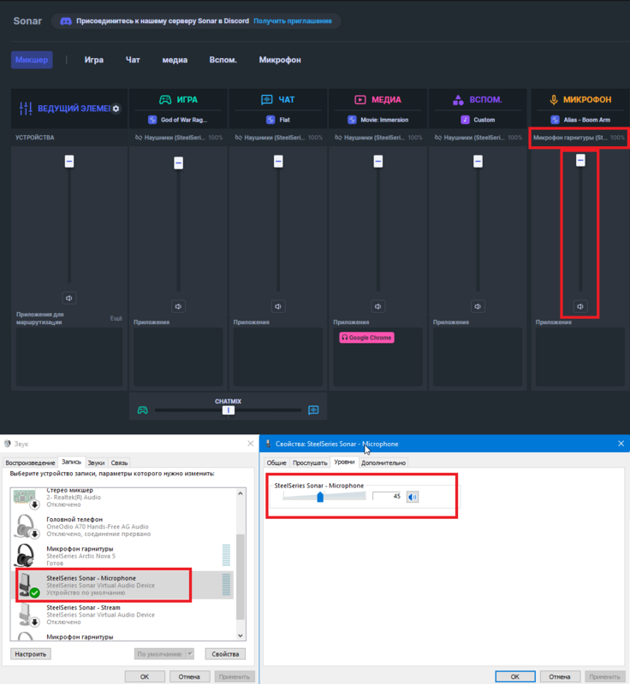The image size is (630, 684).
Task: Open the Custom preset dropdown for aux
Action: click(x=478, y=120)
